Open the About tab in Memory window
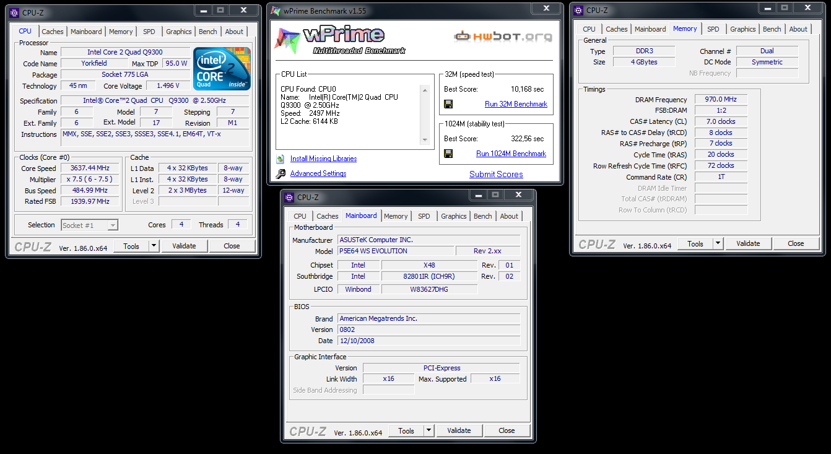This screenshot has width=831, height=454. pyautogui.click(x=798, y=29)
